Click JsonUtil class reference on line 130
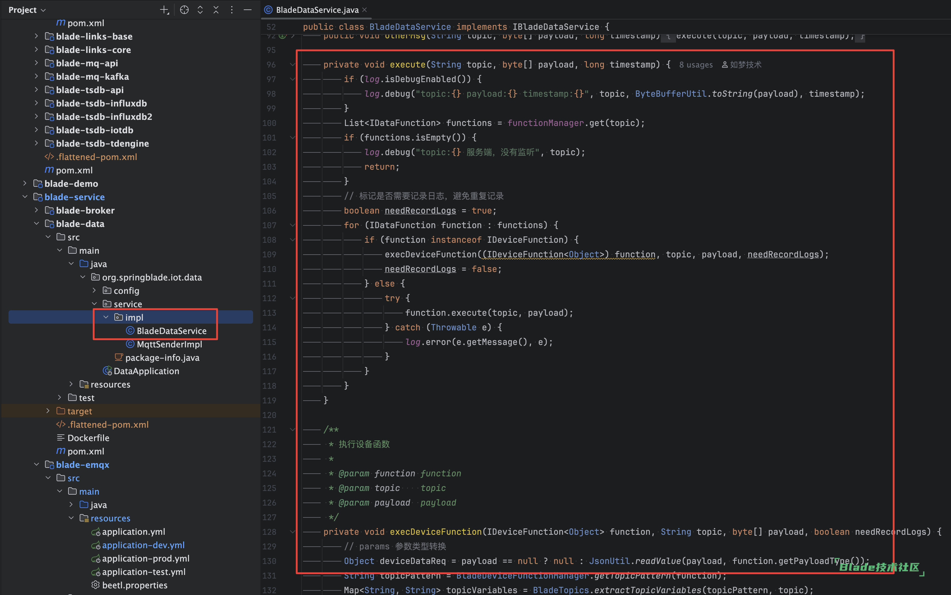Screen dimensions: 951x595 click(609, 561)
